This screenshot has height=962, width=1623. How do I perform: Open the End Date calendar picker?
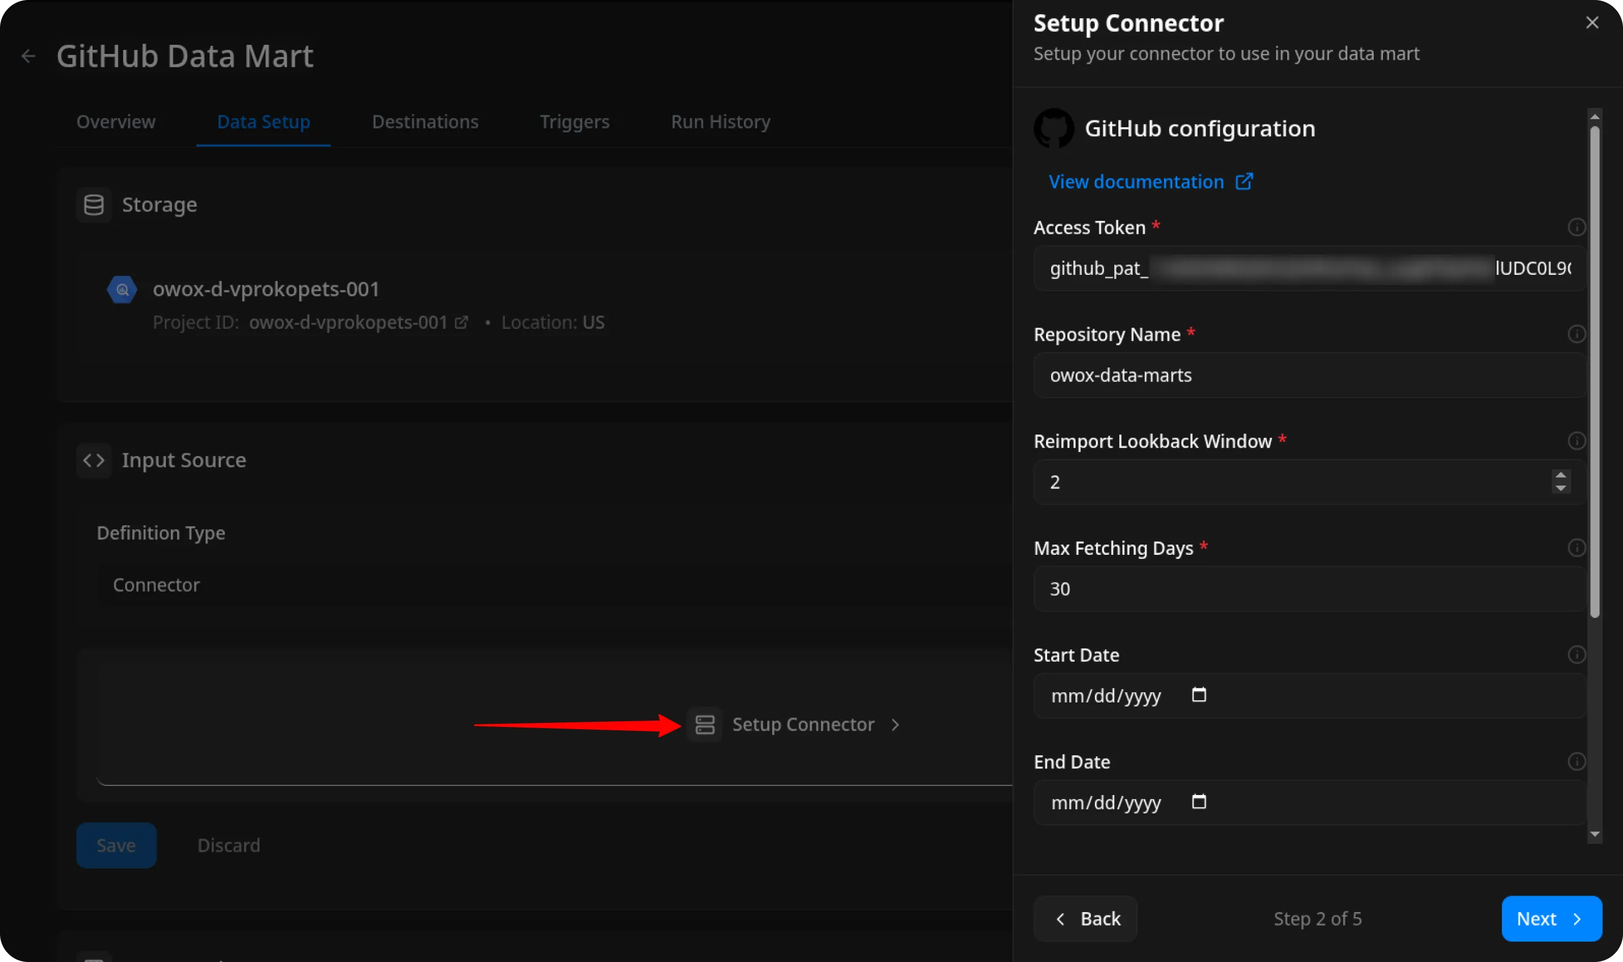[1198, 802]
